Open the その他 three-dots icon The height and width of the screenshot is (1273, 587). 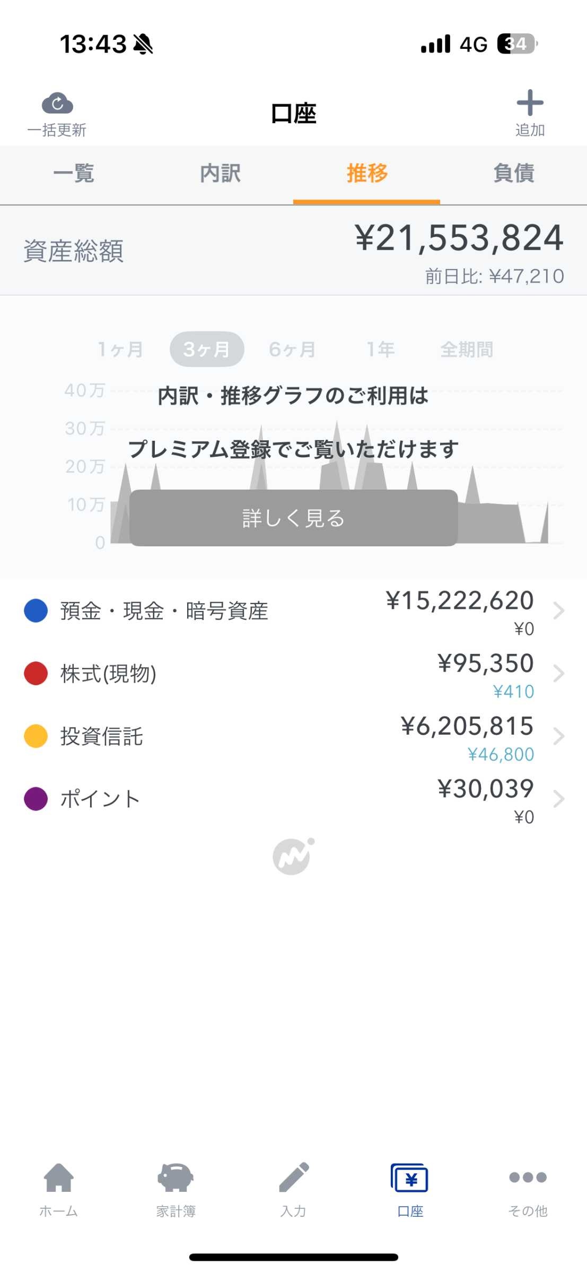(x=528, y=1178)
